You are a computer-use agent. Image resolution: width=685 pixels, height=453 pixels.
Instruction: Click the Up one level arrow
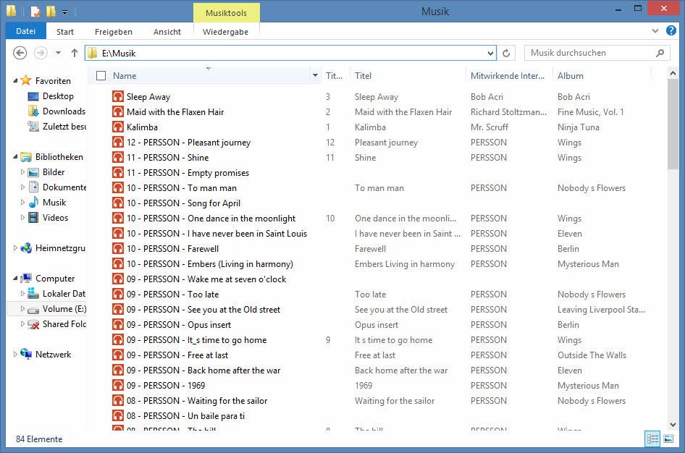(x=74, y=53)
